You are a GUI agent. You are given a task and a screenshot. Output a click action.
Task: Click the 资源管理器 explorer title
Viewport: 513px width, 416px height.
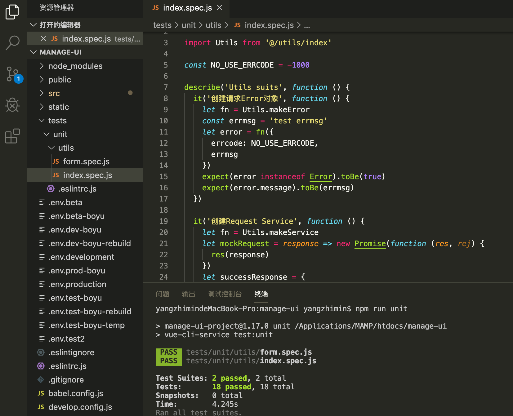click(57, 8)
